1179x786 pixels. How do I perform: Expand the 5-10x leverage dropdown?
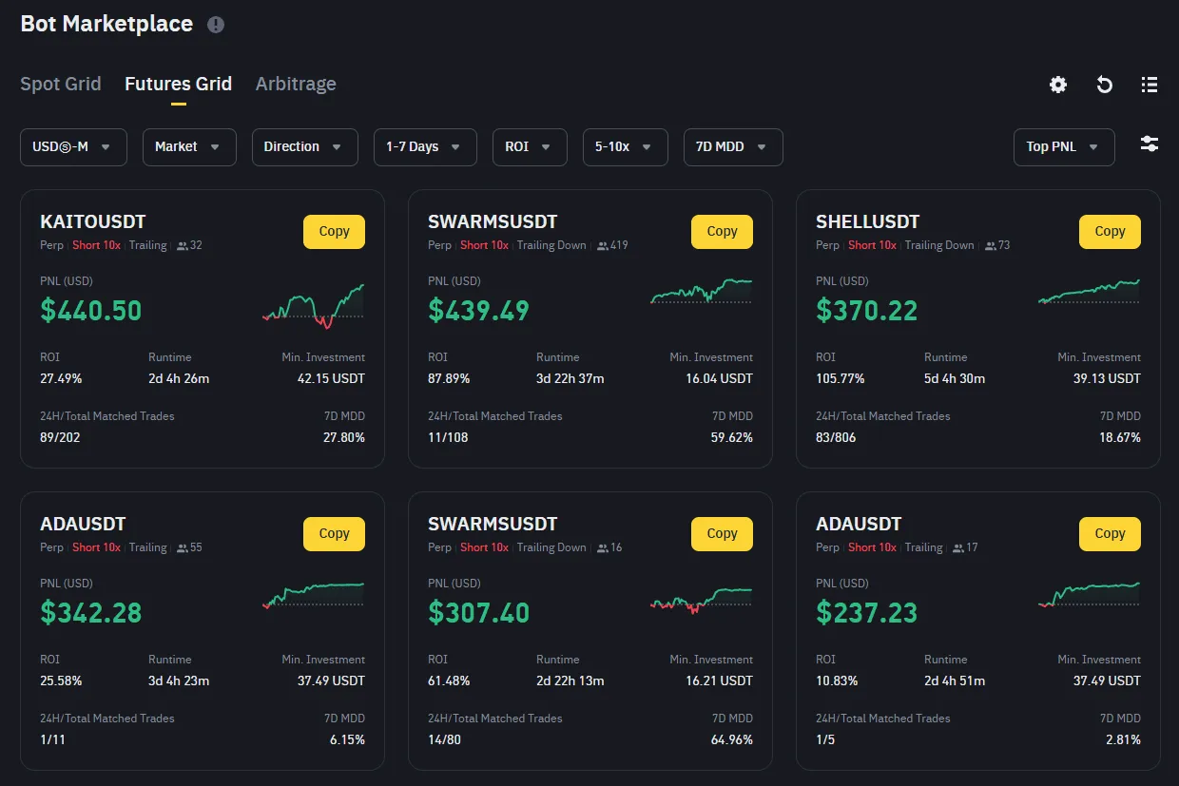click(x=625, y=147)
